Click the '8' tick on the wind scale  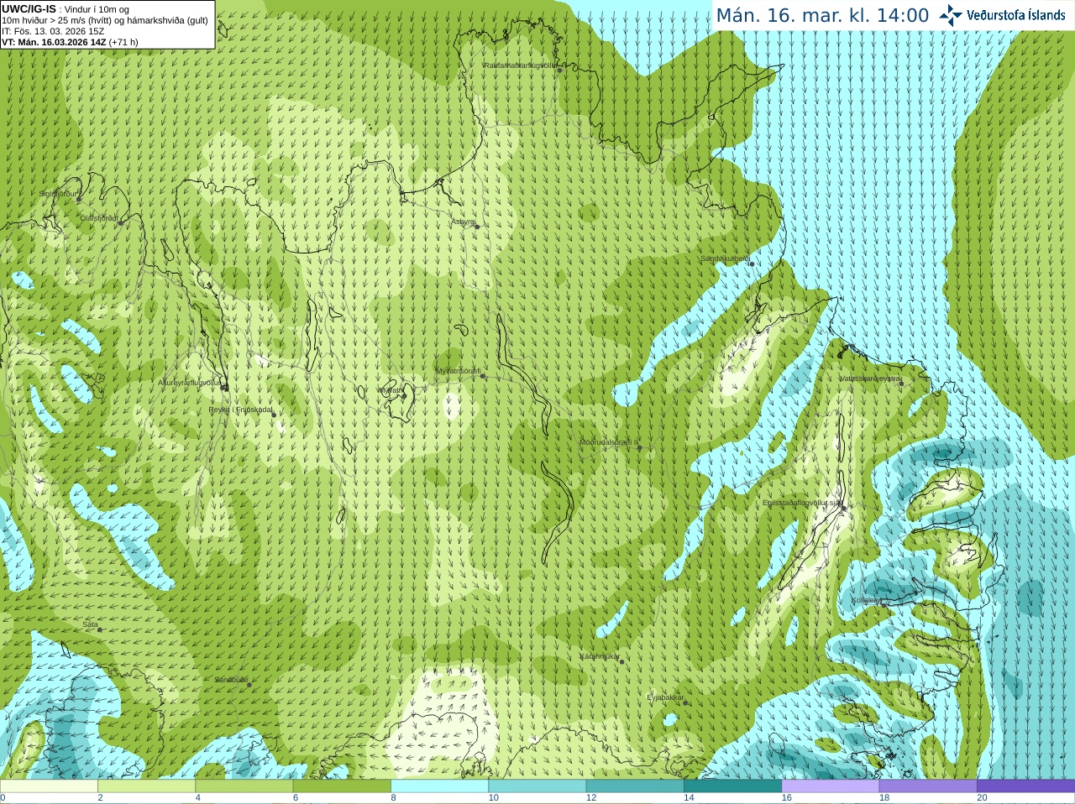[394, 798]
